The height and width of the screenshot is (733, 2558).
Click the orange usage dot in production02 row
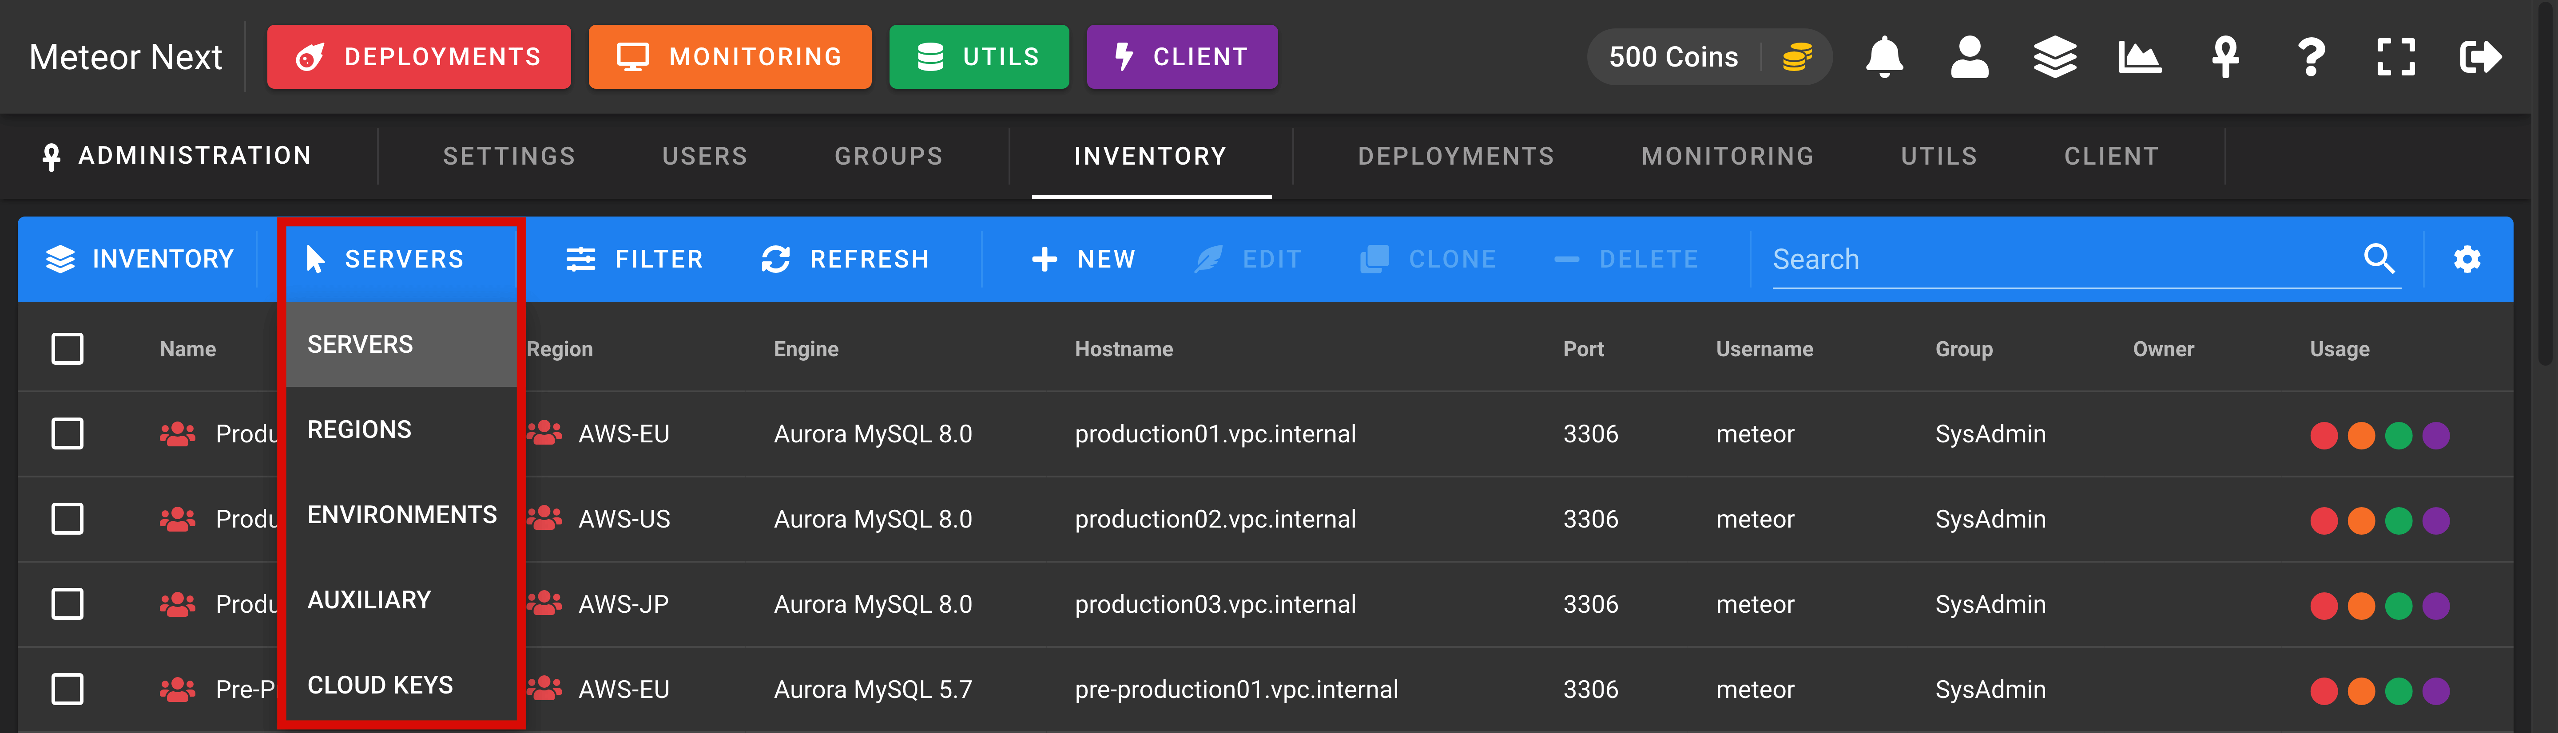pyautogui.click(x=2361, y=521)
